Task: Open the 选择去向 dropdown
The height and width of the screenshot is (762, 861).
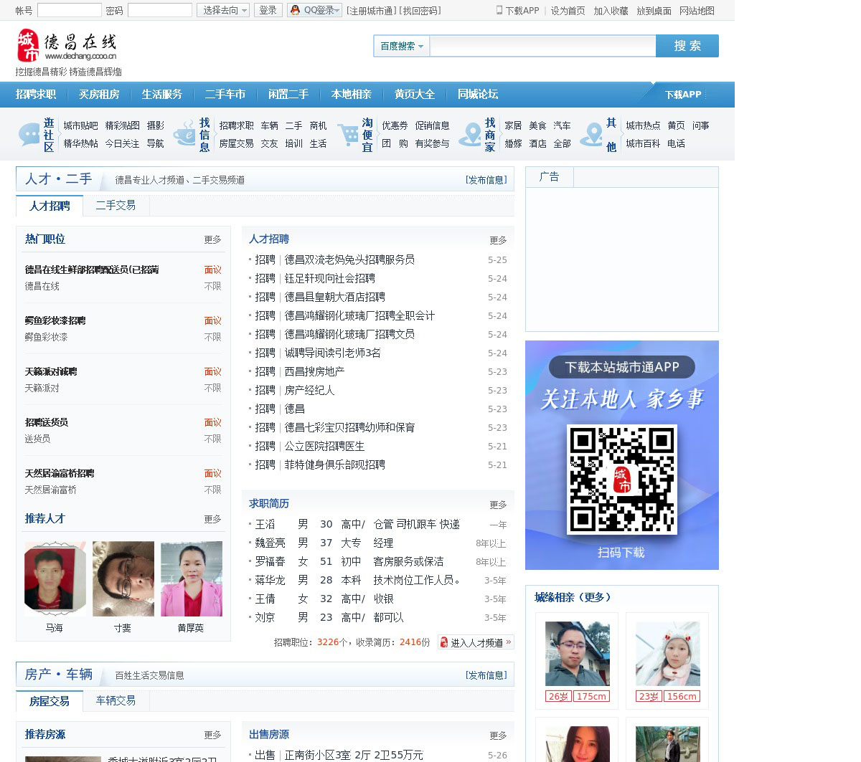Action: click(223, 10)
